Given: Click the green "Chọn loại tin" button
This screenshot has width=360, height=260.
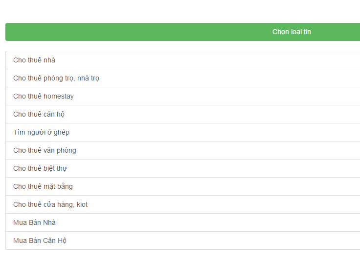Looking at the screenshot, I should tap(291, 32).
